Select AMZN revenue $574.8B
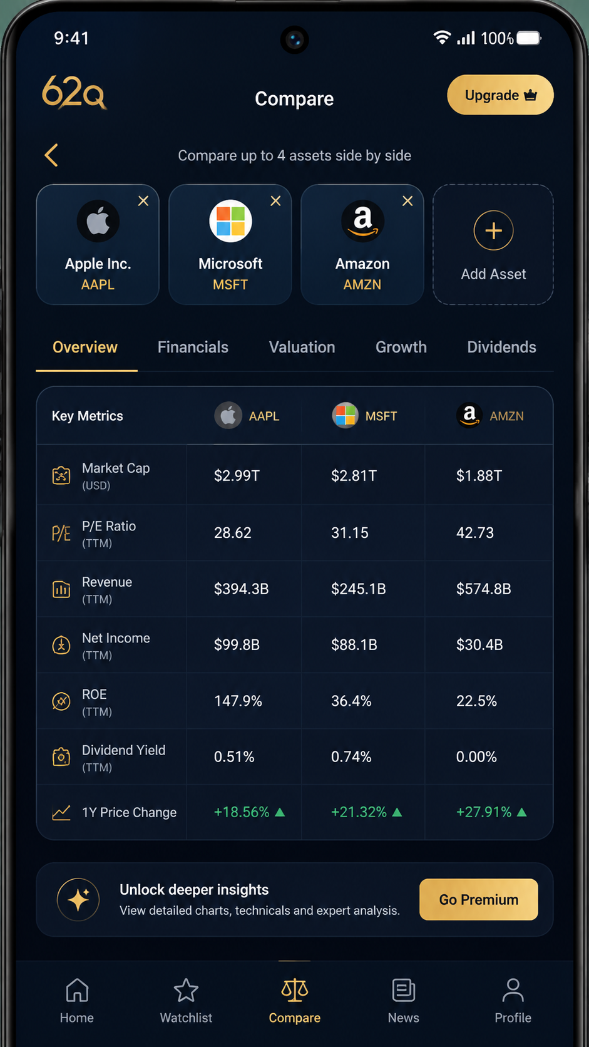 (483, 589)
